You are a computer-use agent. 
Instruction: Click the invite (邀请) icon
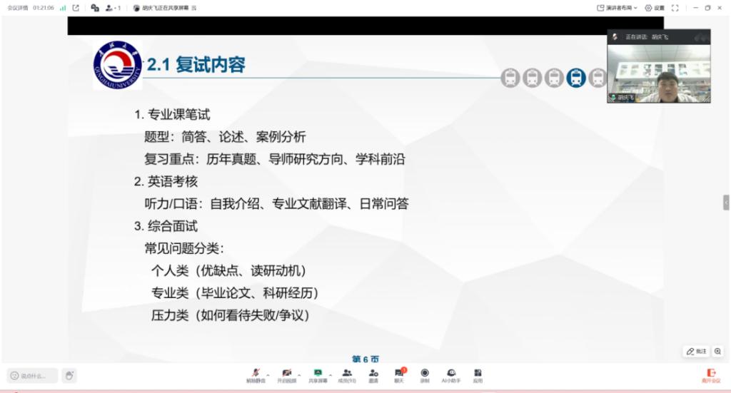pyautogui.click(x=373, y=374)
